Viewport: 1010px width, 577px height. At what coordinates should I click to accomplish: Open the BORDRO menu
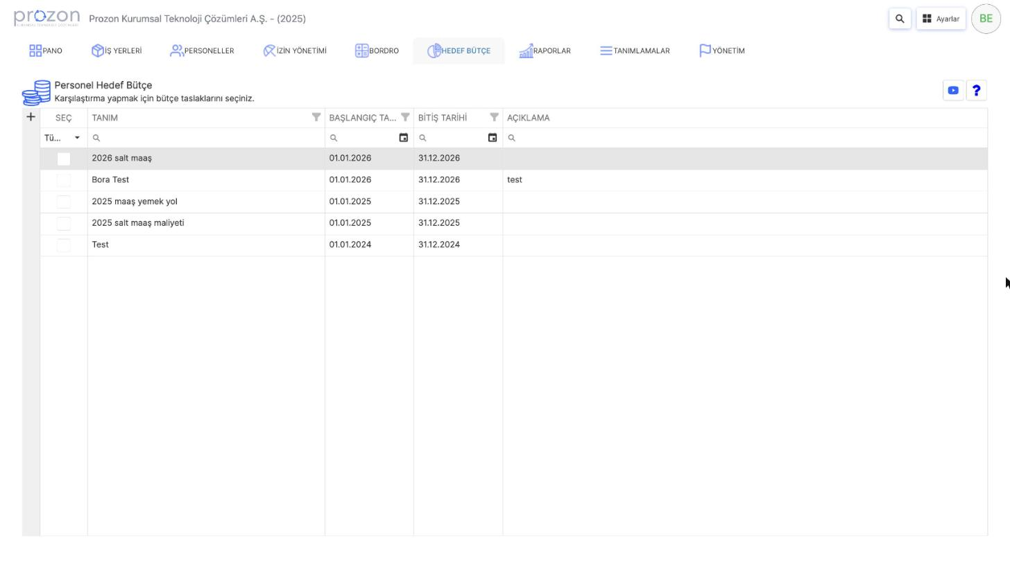377,51
